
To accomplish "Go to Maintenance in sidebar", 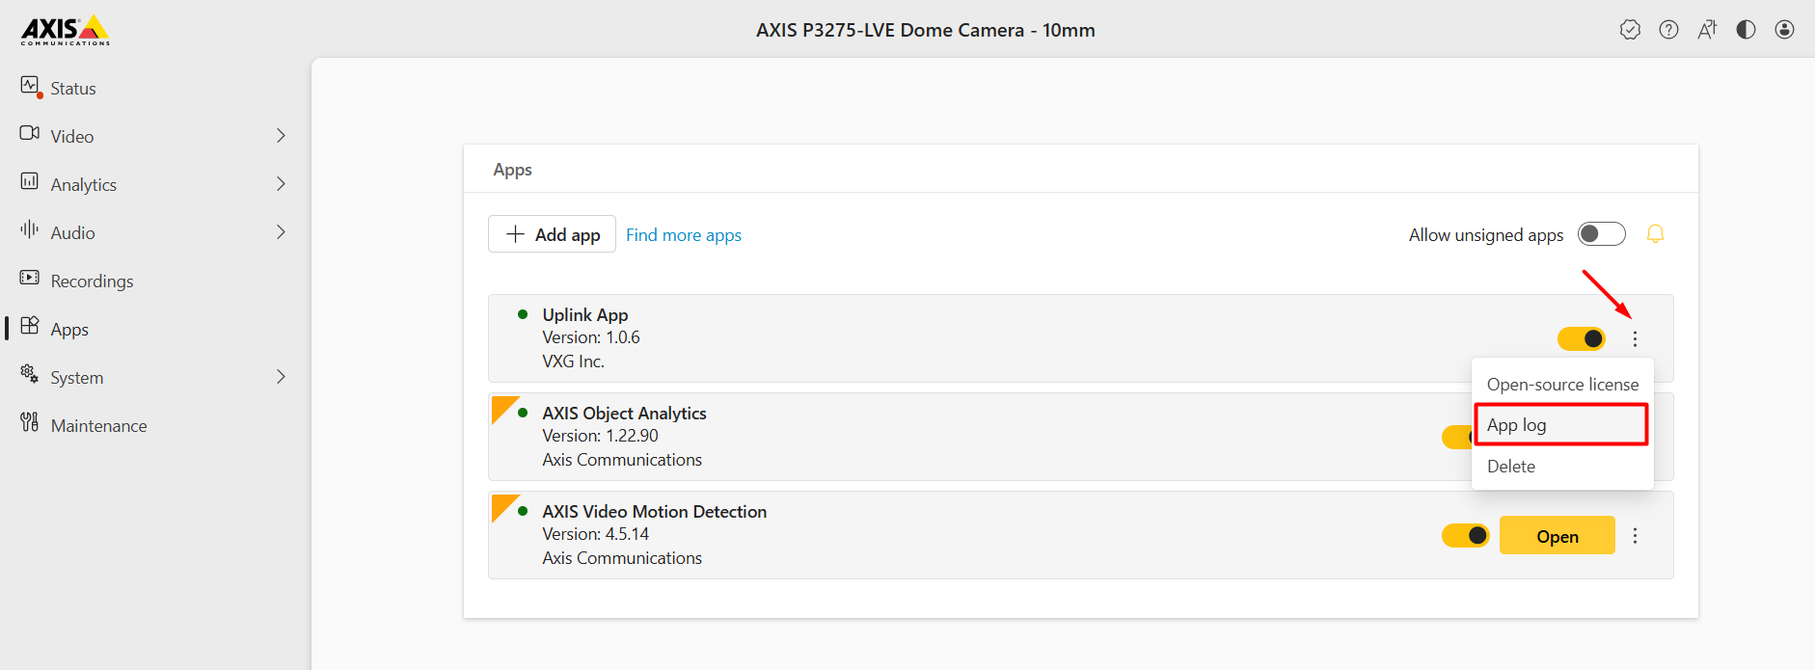I will [98, 425].
